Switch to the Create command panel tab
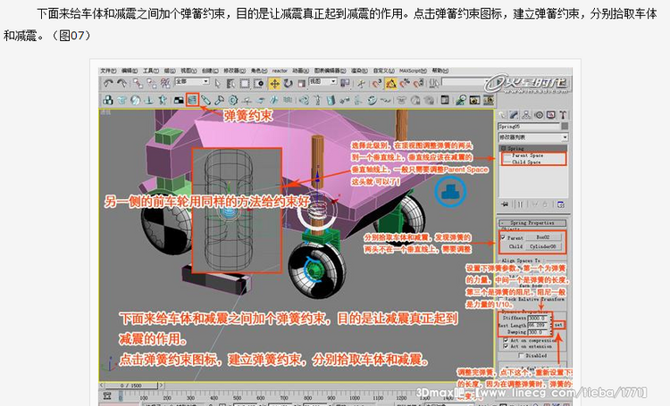 click(x=501, y=114)
